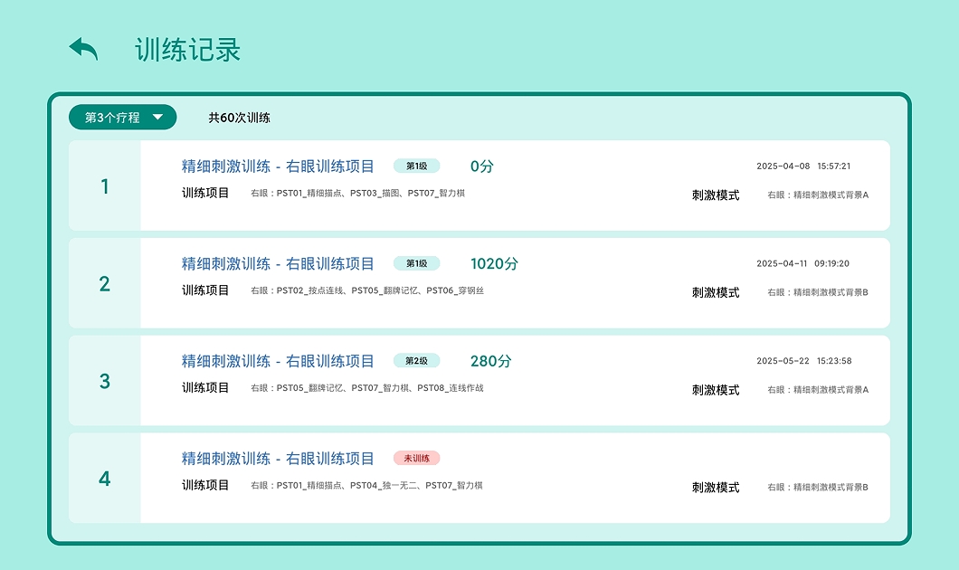Click the back arrow to return
959x570 pixels.
pyautogui.click(x=82, y=49)
